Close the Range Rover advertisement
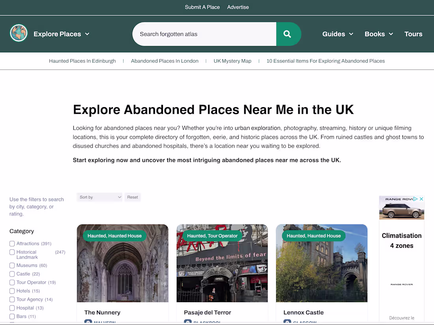The height and width of the screenshot is (325, 434). [421, 199]
